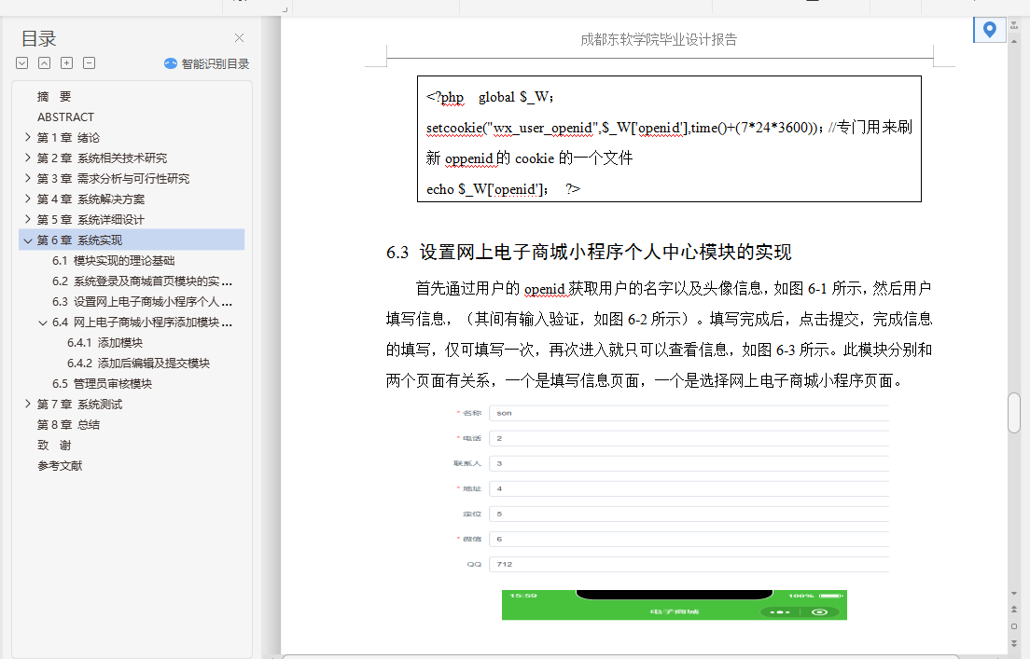Image resolution: width=1030 pixels, height=659 pixels.
Task: Click the browse object circle icon
Action: pyautogui.click(x=1013, y=626)
